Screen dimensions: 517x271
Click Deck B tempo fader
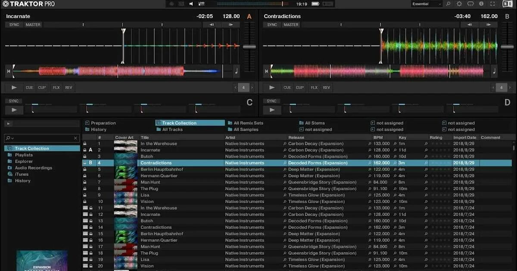coord(507,46)
